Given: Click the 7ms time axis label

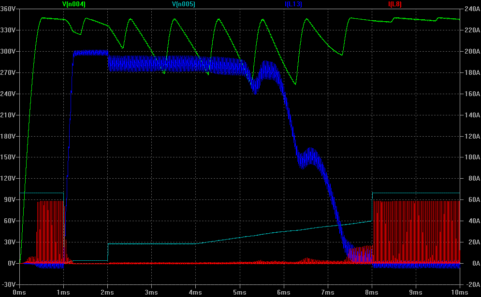Looking at the screenshot, I should coord(328,292).
